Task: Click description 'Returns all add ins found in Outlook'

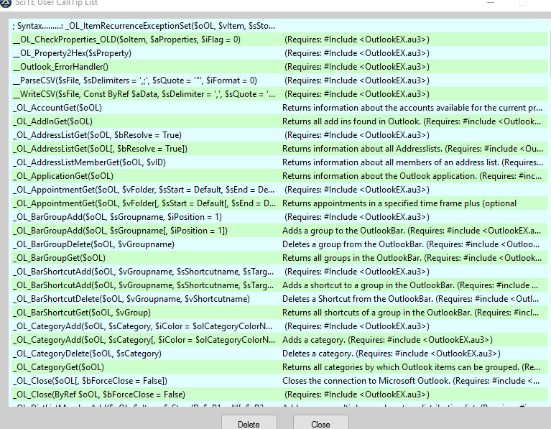Action: pos(412,121)
